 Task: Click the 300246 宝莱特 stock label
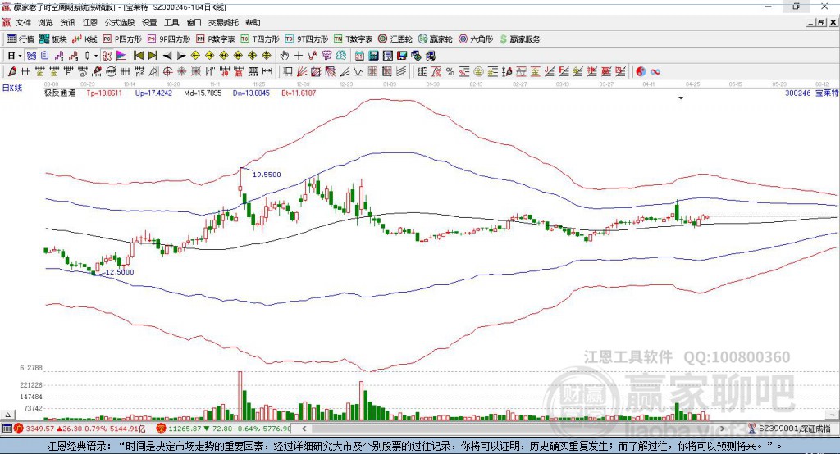(811, 93)
